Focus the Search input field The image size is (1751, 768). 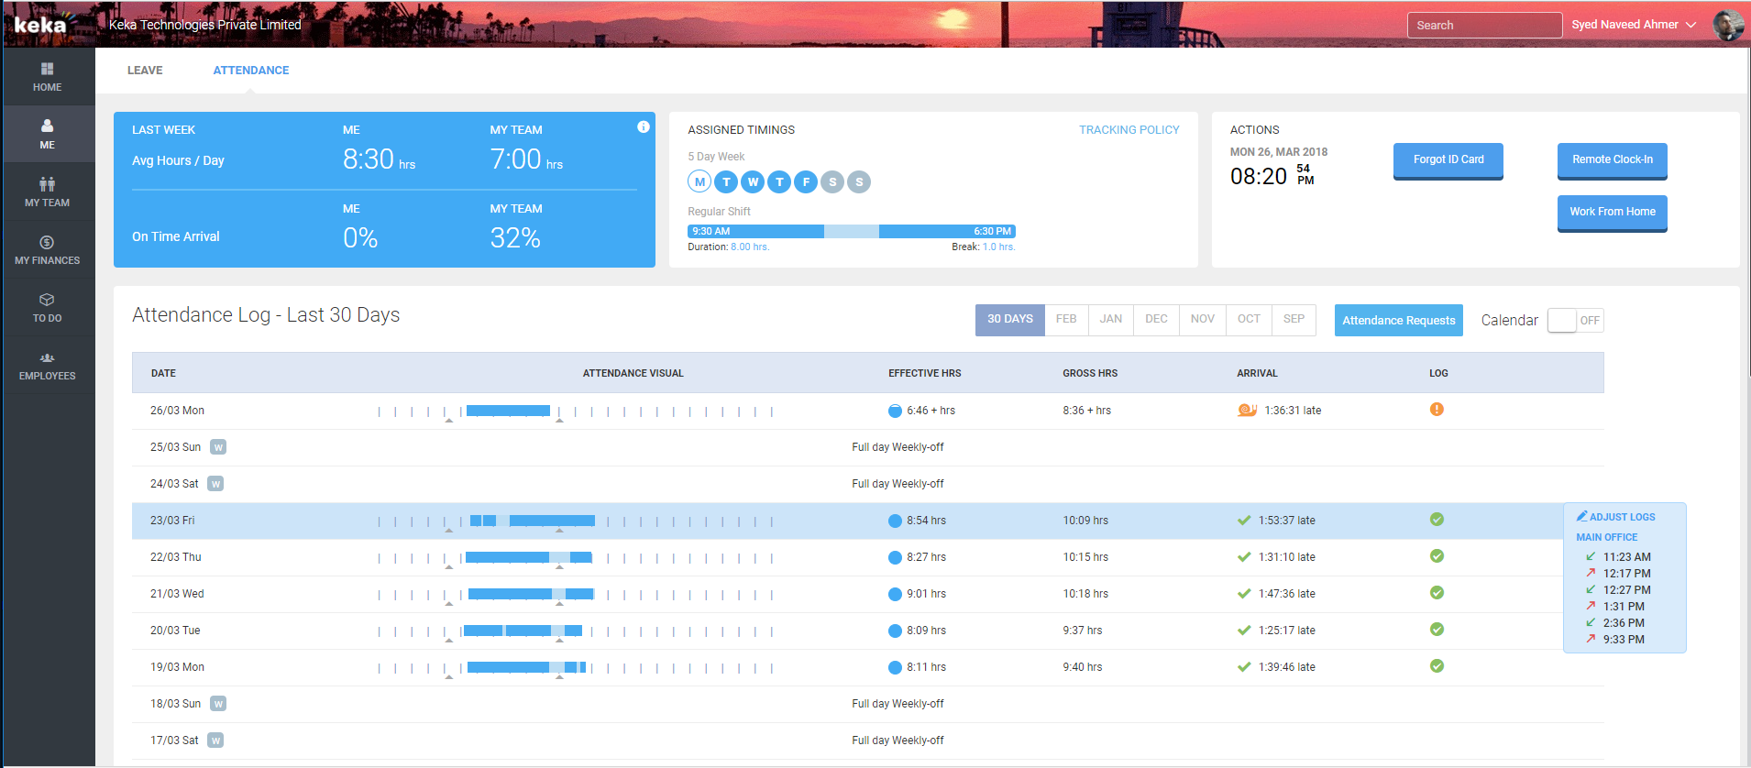pos(1484,26)
